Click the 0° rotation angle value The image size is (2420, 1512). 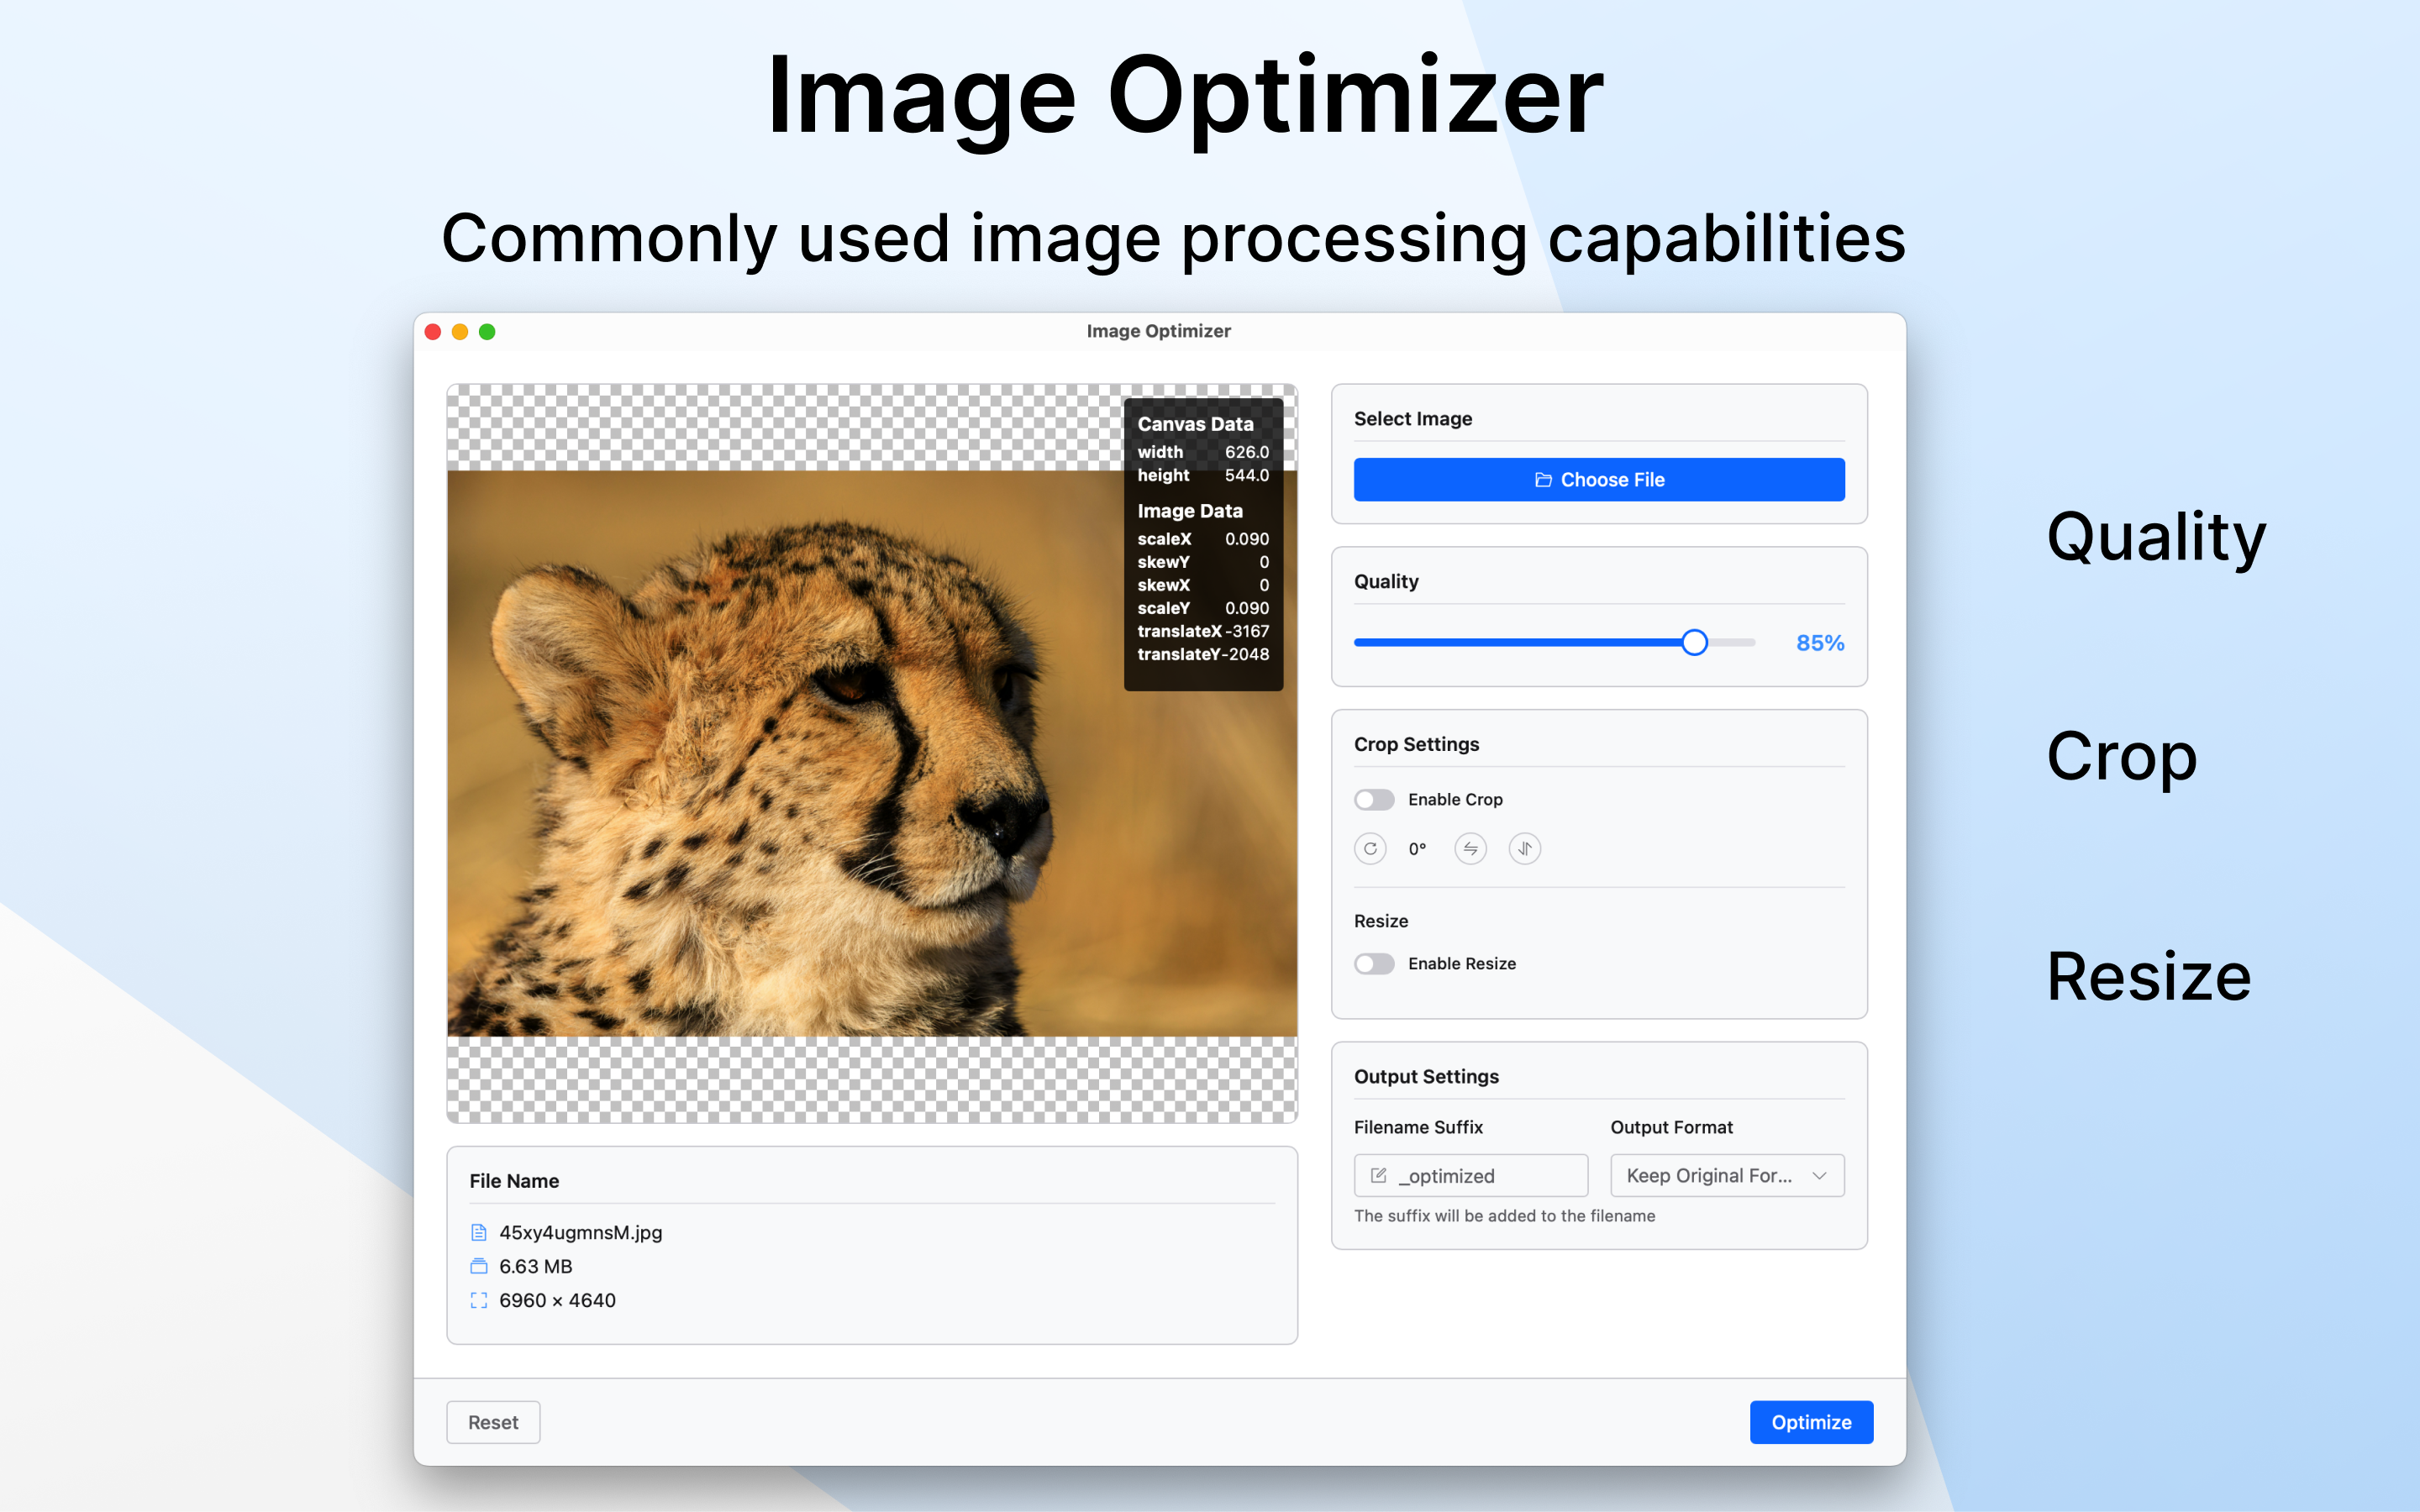pyautogui.click(x=1418, y=849)
